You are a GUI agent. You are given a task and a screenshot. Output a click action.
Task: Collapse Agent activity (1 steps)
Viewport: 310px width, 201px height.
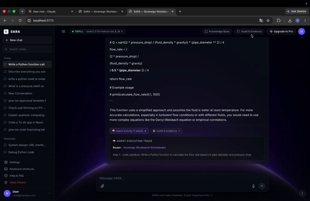click(x=129, y=131)
